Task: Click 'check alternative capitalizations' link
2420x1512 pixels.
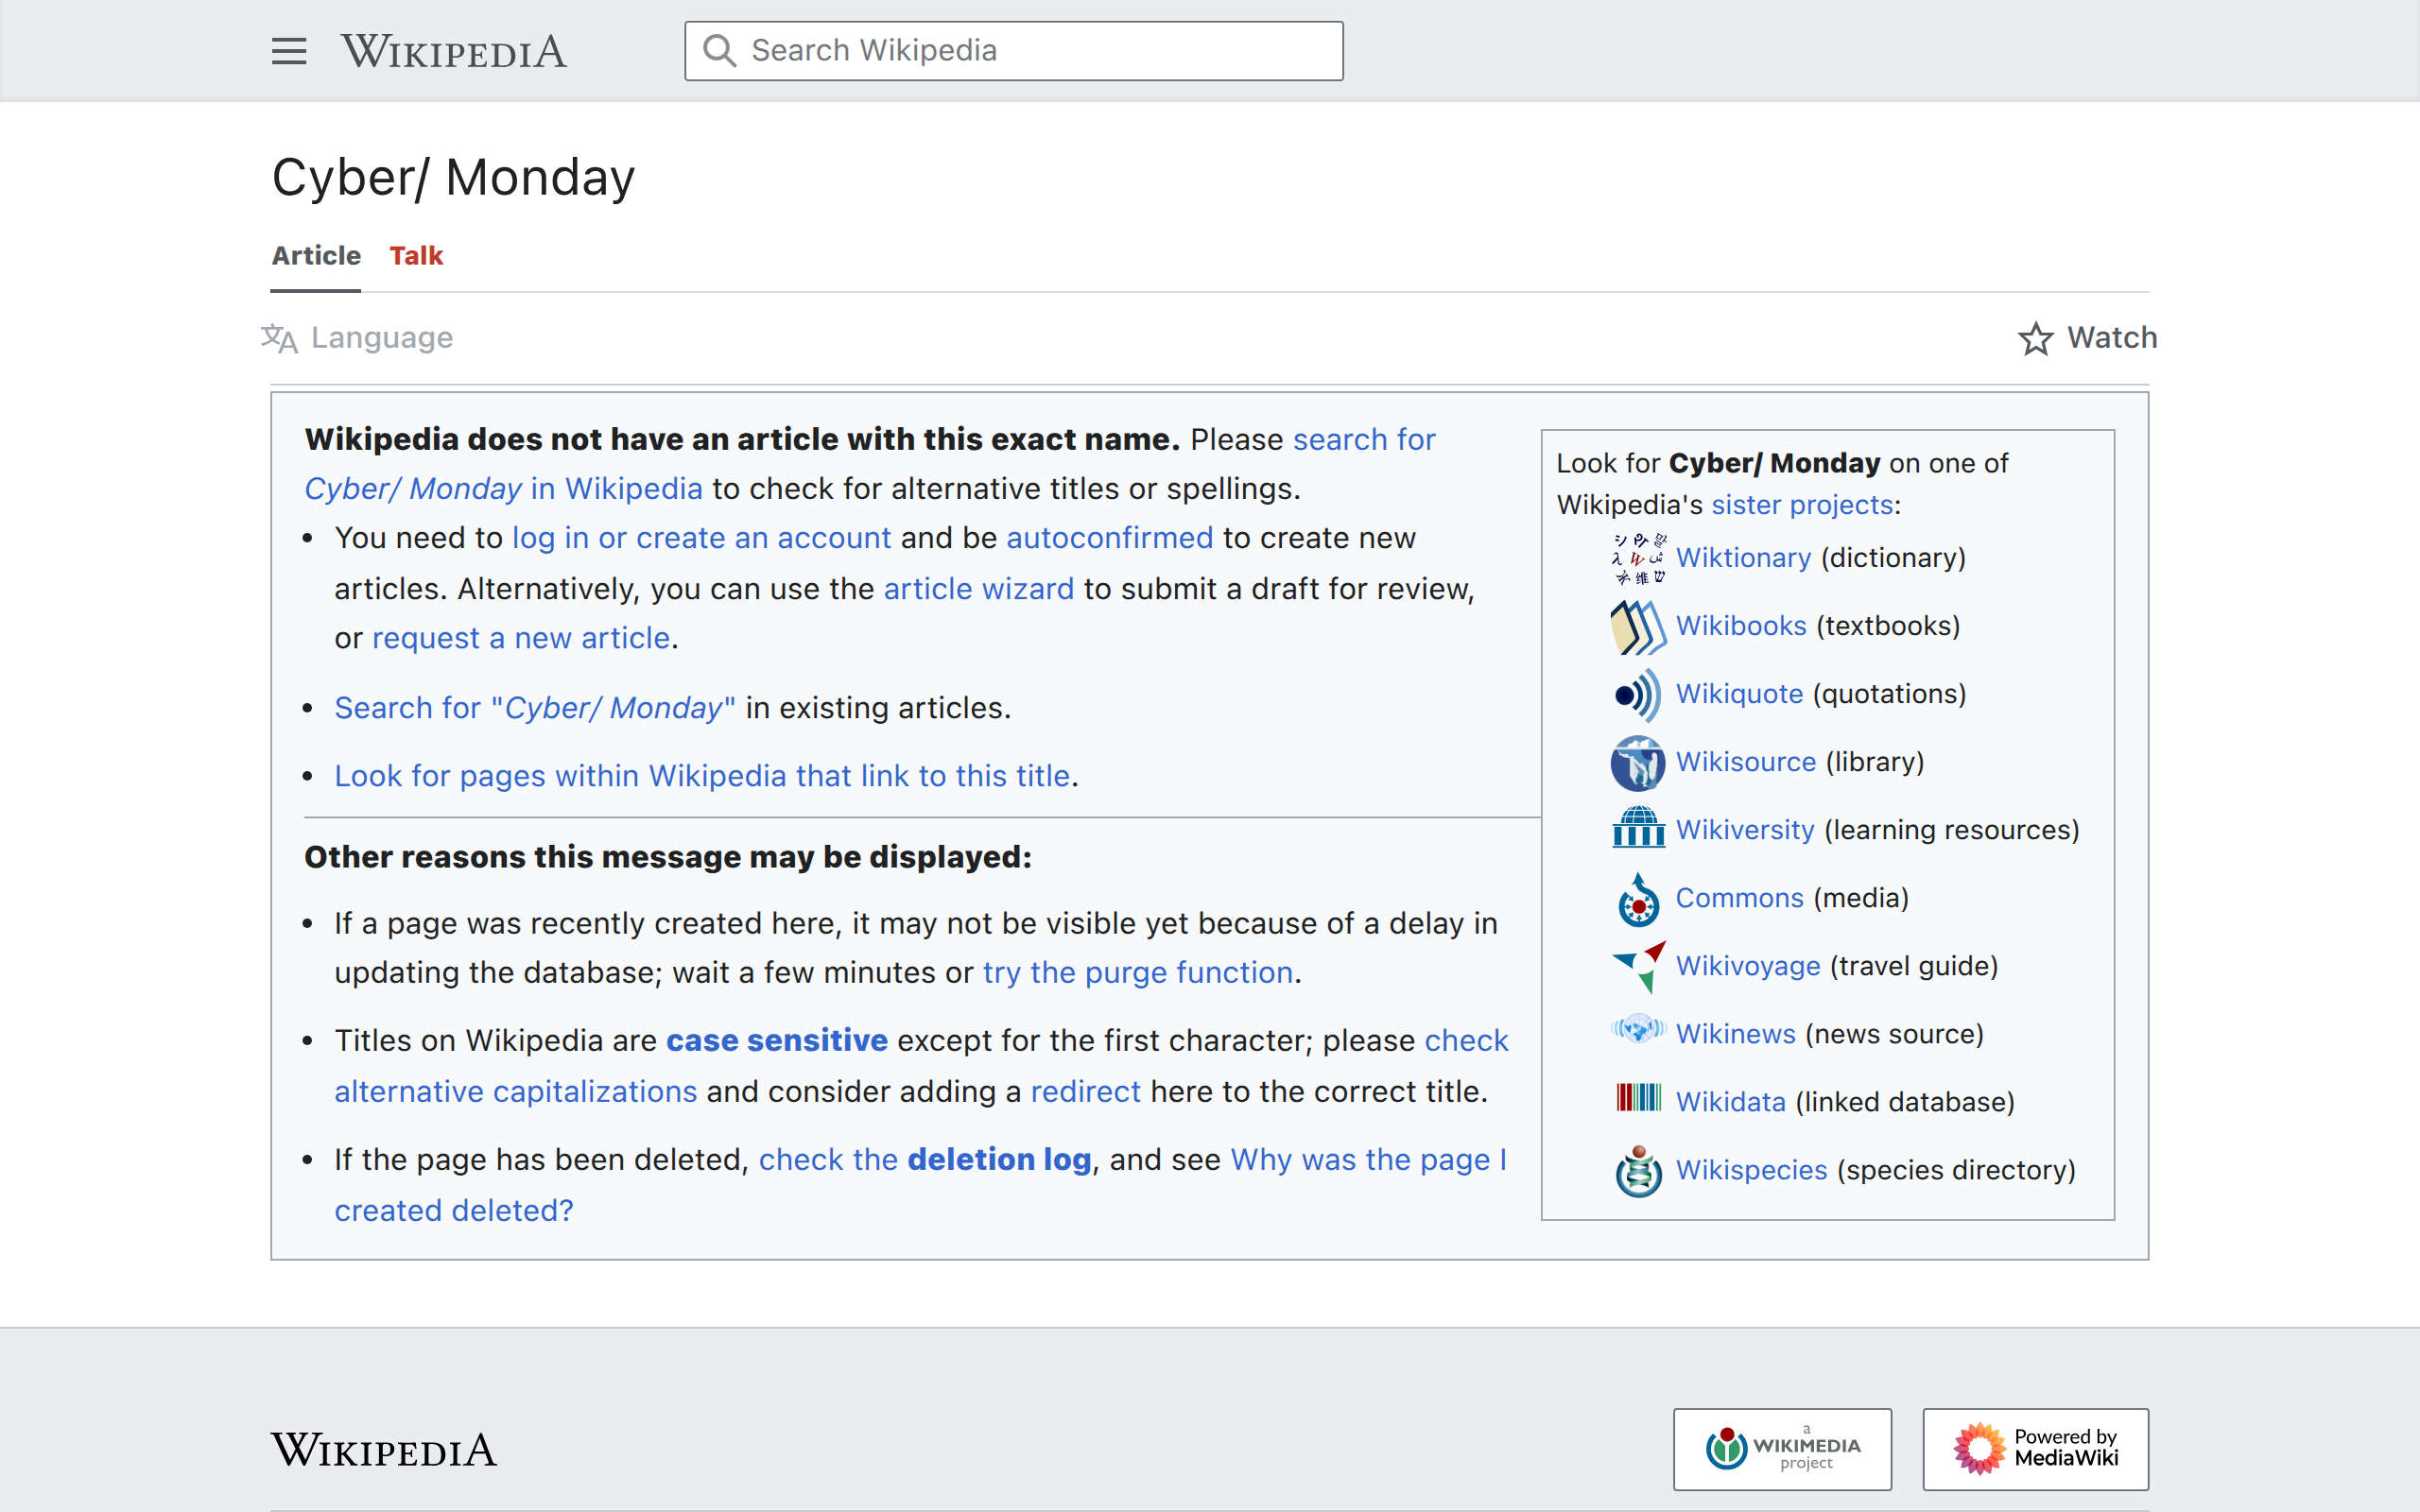Action: [x=921, y=1066]
